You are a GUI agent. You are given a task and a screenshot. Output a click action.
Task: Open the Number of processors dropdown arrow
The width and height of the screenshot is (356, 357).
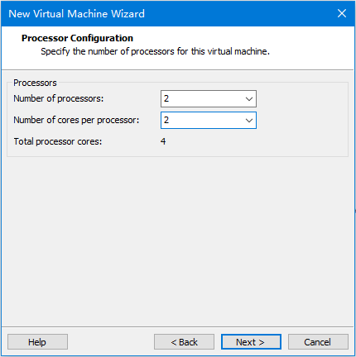point(249,98)
